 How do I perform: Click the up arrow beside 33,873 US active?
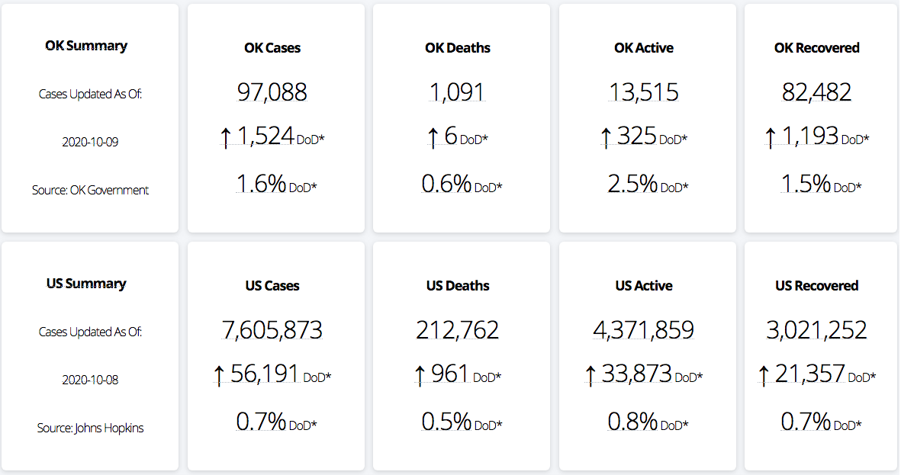tap(590, 375)
